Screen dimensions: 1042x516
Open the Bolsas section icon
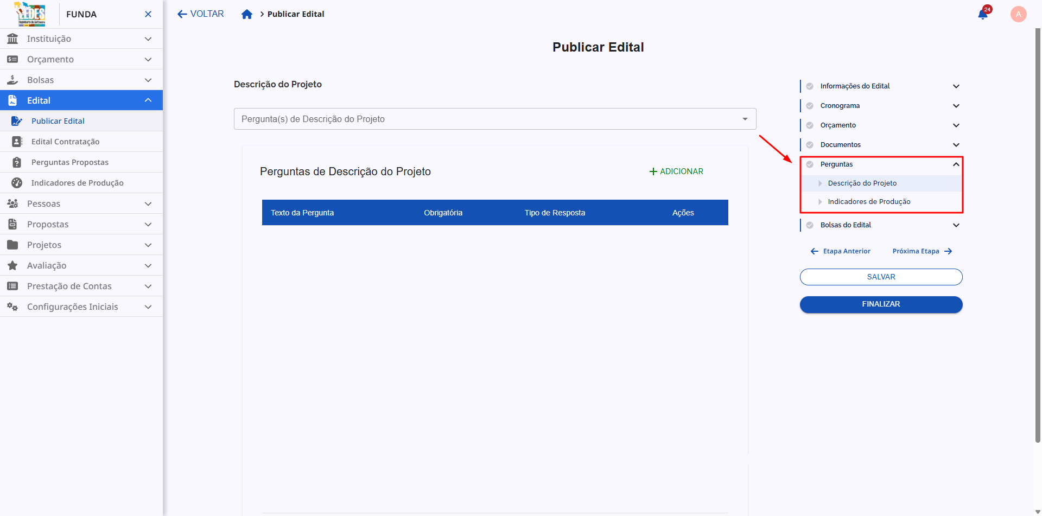click(12, 79)
